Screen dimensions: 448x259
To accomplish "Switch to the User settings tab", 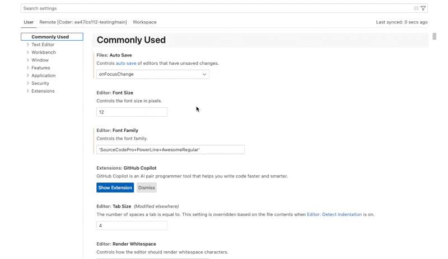I will (29, 22).
